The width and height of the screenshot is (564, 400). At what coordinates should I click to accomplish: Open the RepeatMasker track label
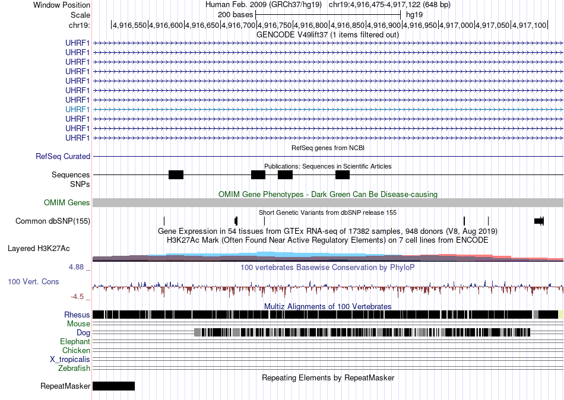(65, 386)
